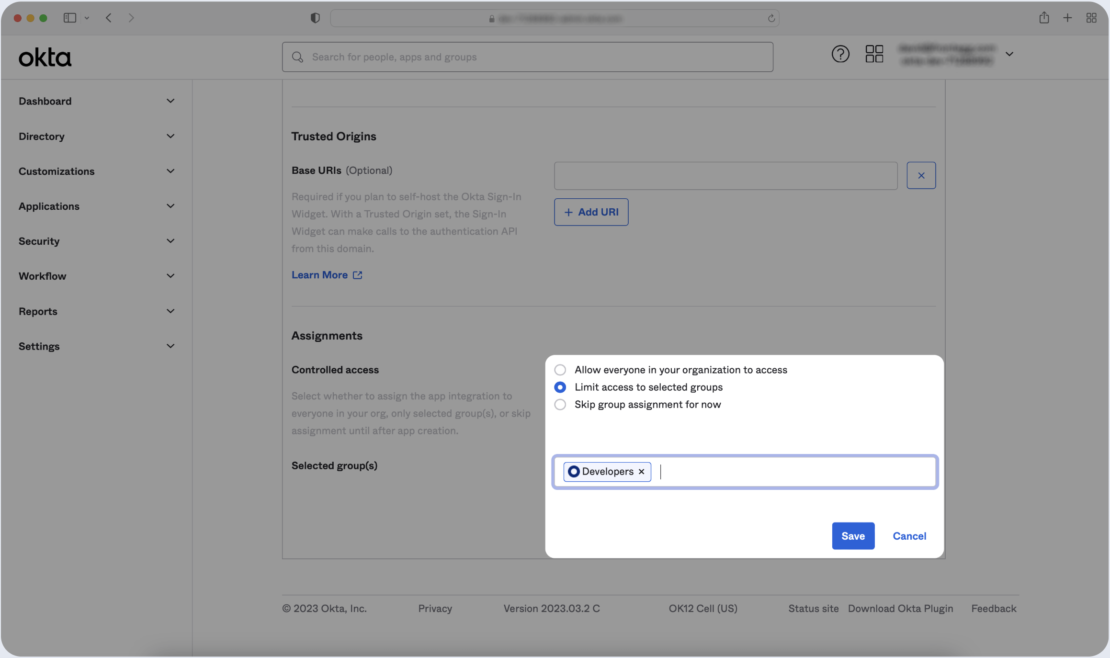Reload the page in Safari
1110x658 pixels.
point(771,18)
